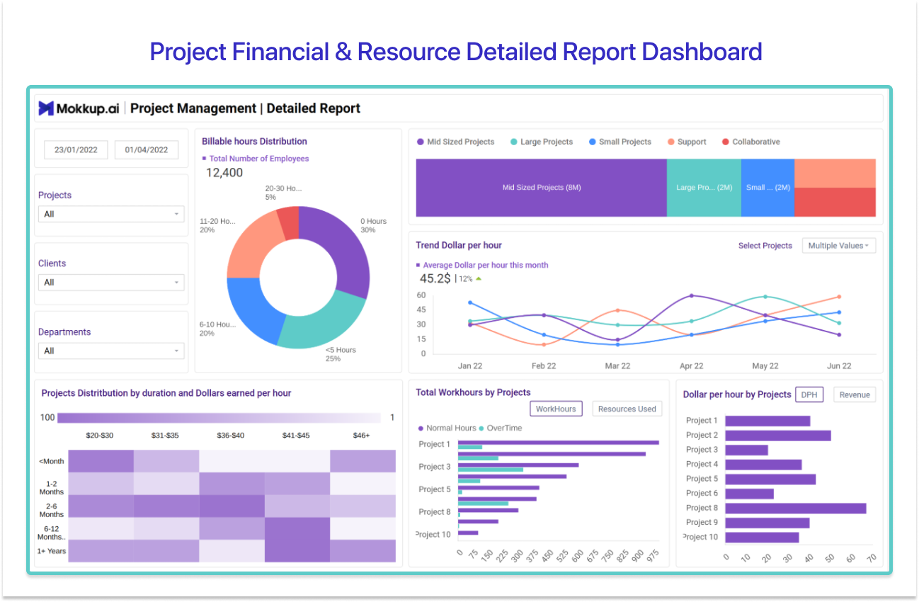919x602 pixels.
Task: Click the Total Number of Employees legend marker
Action: tap(205, 159)
